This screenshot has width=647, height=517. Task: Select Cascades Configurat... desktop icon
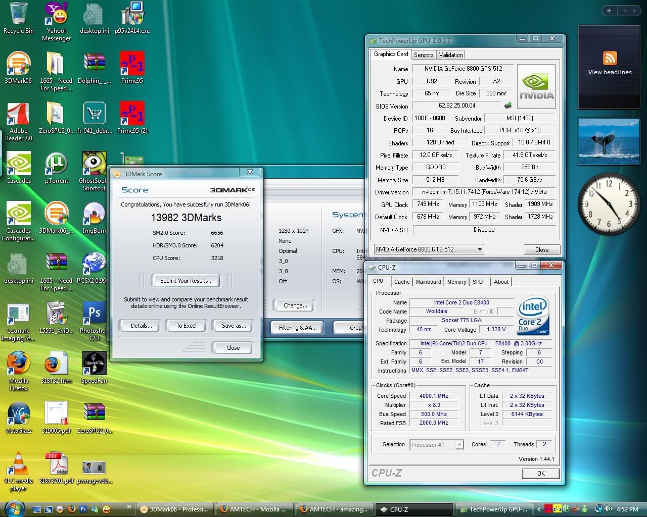point(19,221)
